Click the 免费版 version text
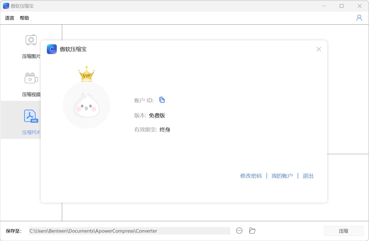This screenshot has width=369, height=241. (x=157, y=116)
